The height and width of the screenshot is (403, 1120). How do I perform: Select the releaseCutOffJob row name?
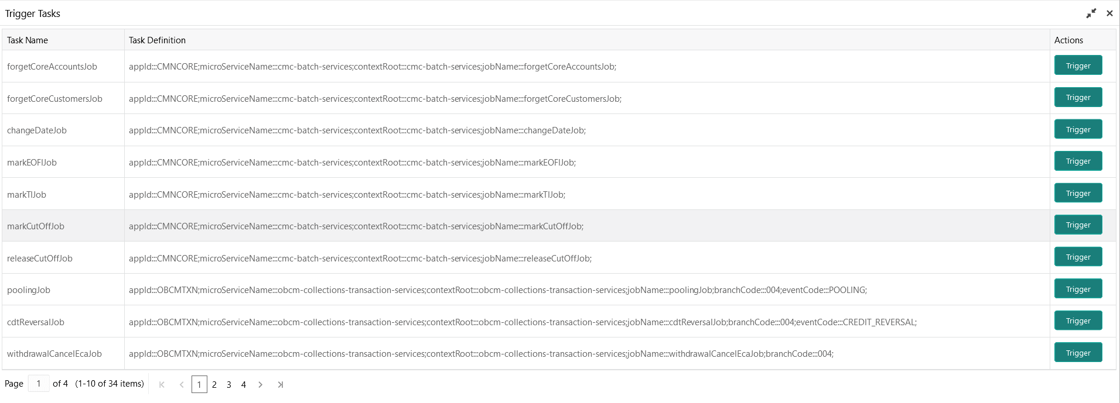[x=40, y=258]
